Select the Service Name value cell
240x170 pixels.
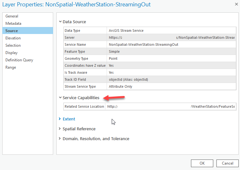click(144, 44)
